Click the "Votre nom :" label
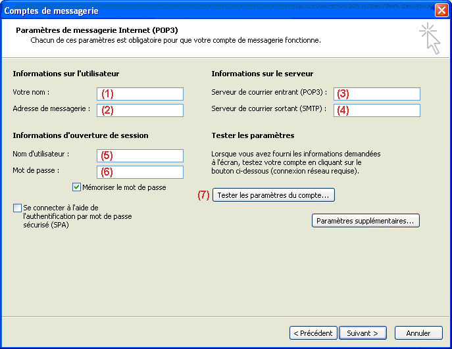452x349 pixels. point(31,93)
